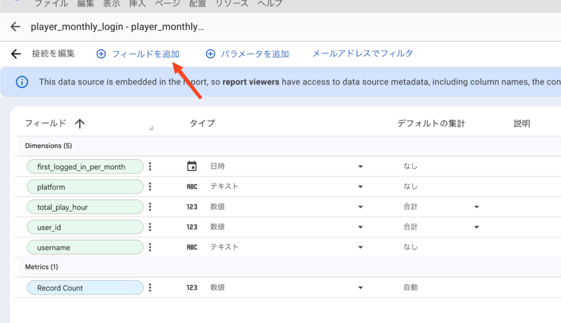Open the ファイル menu
Image resolution: width=561 pixels, height=323 pixels.
51,4
